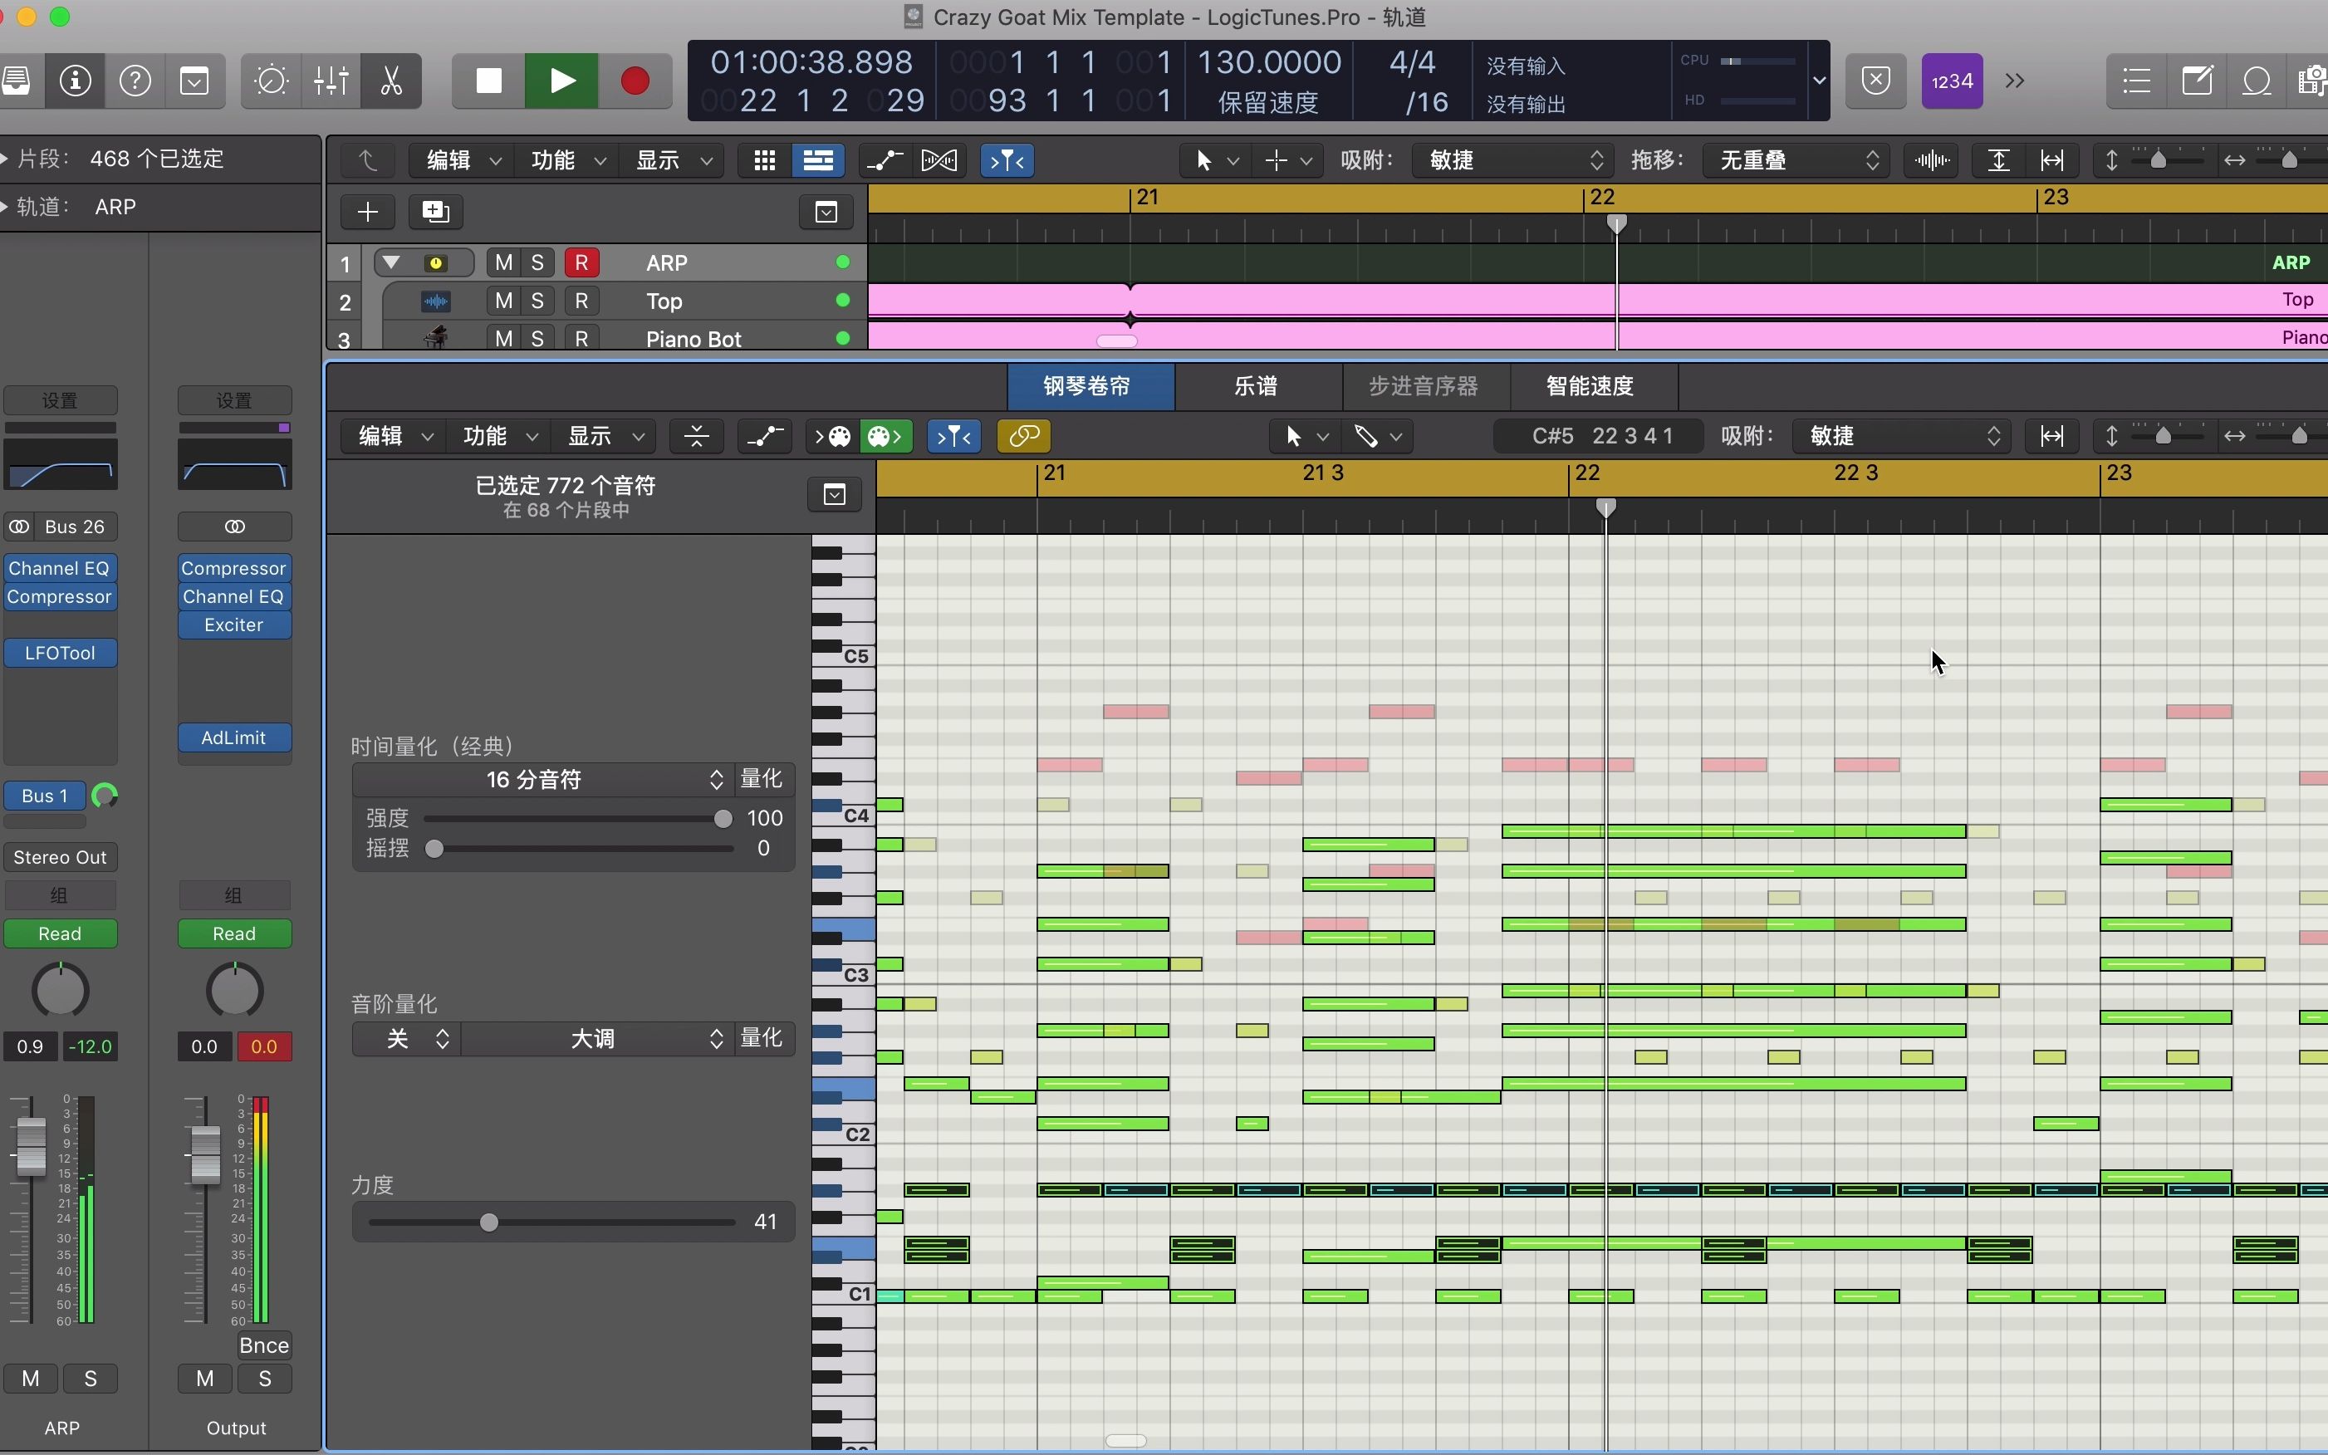Toggle the chain link icon in piano roll toolbar
The height and width of the screenshot is (1455, 2328).
coord(1022,436)
